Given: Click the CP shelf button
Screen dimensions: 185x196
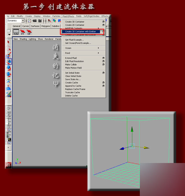Looking at the screenshot, I should click(x=29, y=32).
